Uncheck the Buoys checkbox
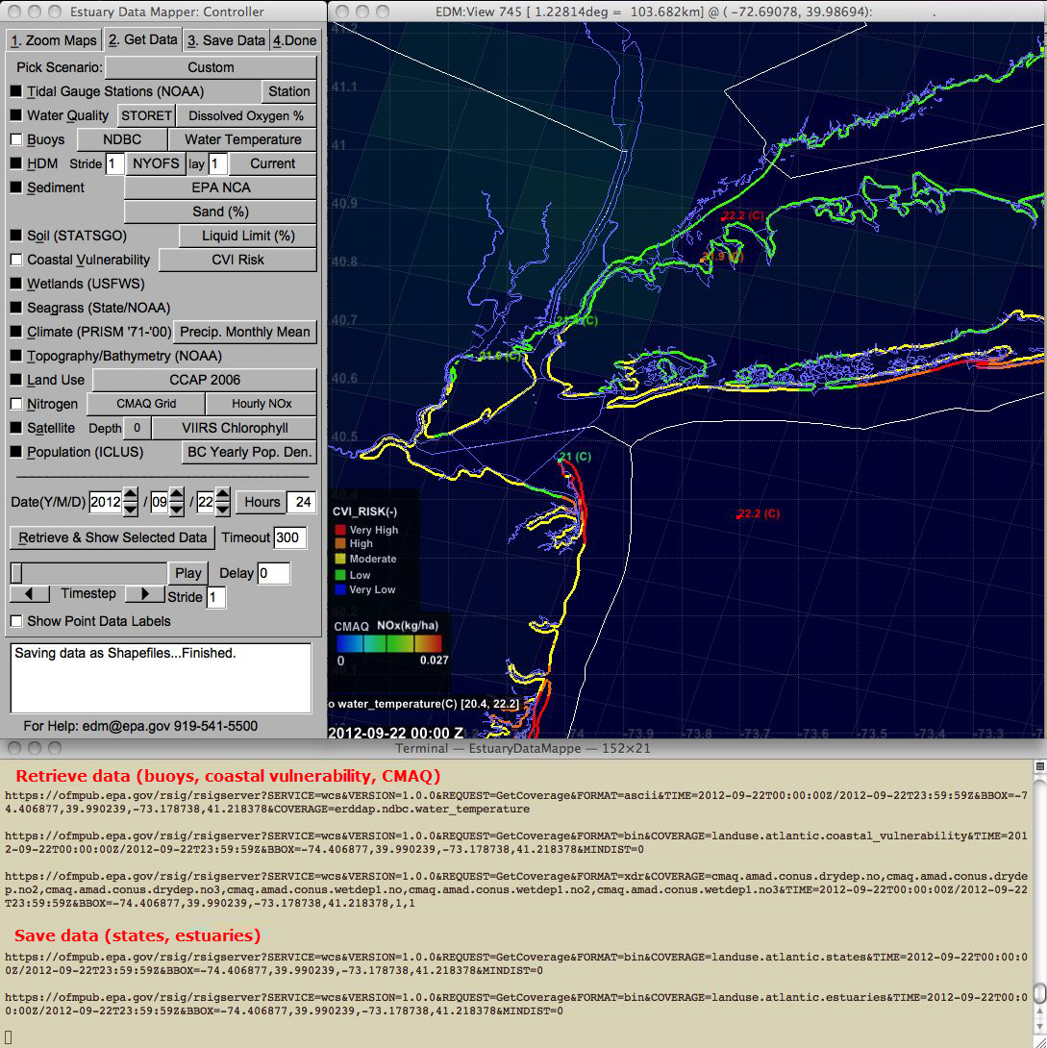Screen dimensions: 1047x1048 16,139
